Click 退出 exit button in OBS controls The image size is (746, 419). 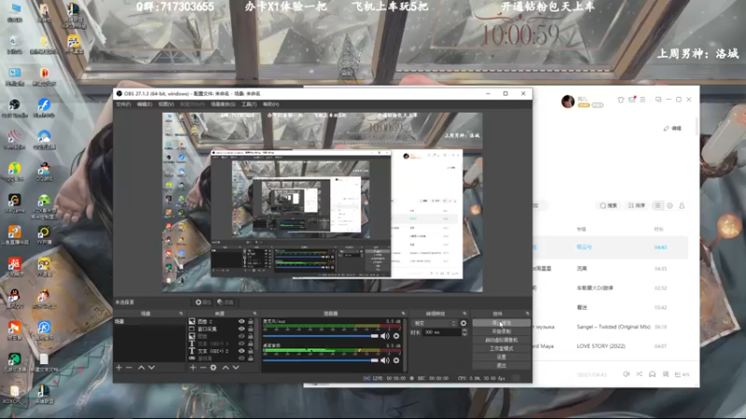click(x=501, y=365)
